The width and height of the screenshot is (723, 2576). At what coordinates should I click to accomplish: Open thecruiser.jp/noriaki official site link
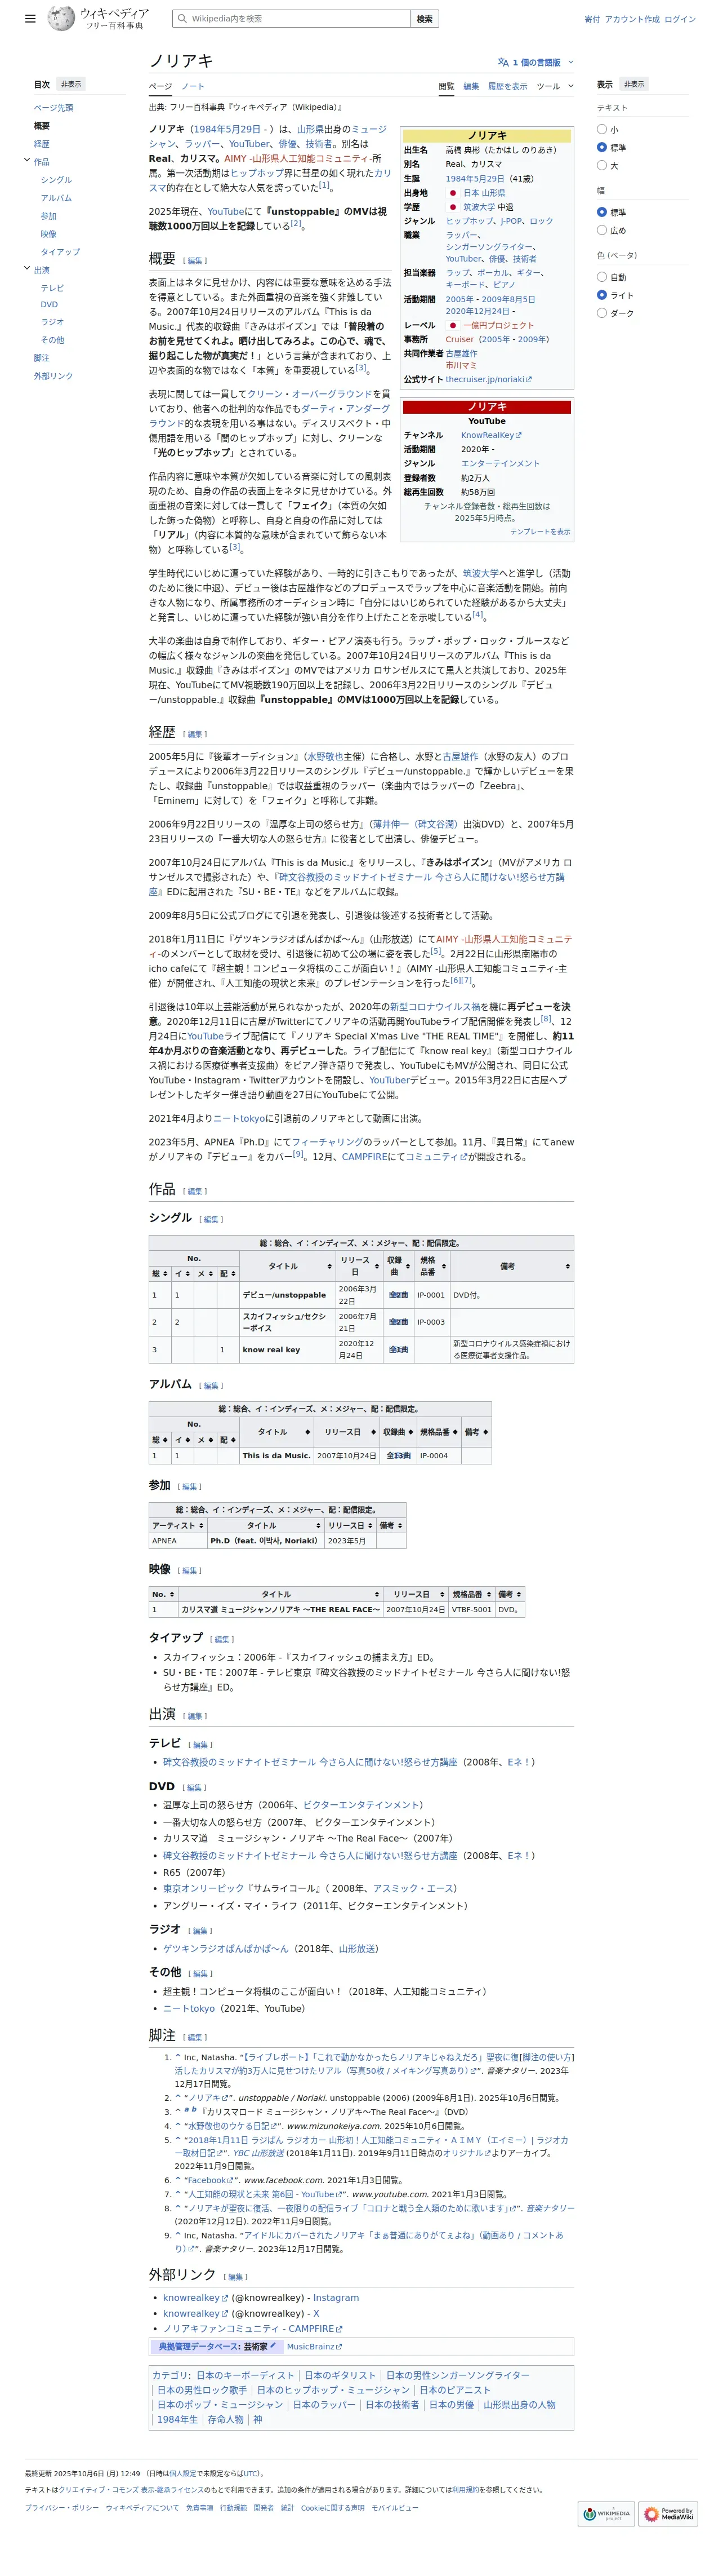[x=488, y=379]
